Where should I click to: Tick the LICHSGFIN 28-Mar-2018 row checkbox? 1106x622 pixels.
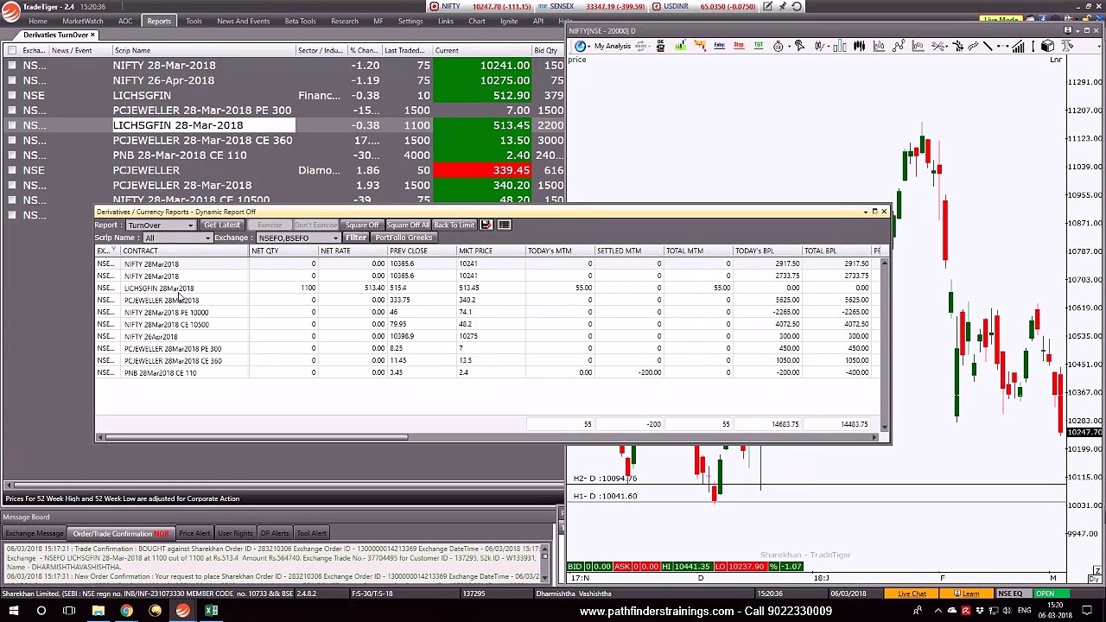(12, 125)
